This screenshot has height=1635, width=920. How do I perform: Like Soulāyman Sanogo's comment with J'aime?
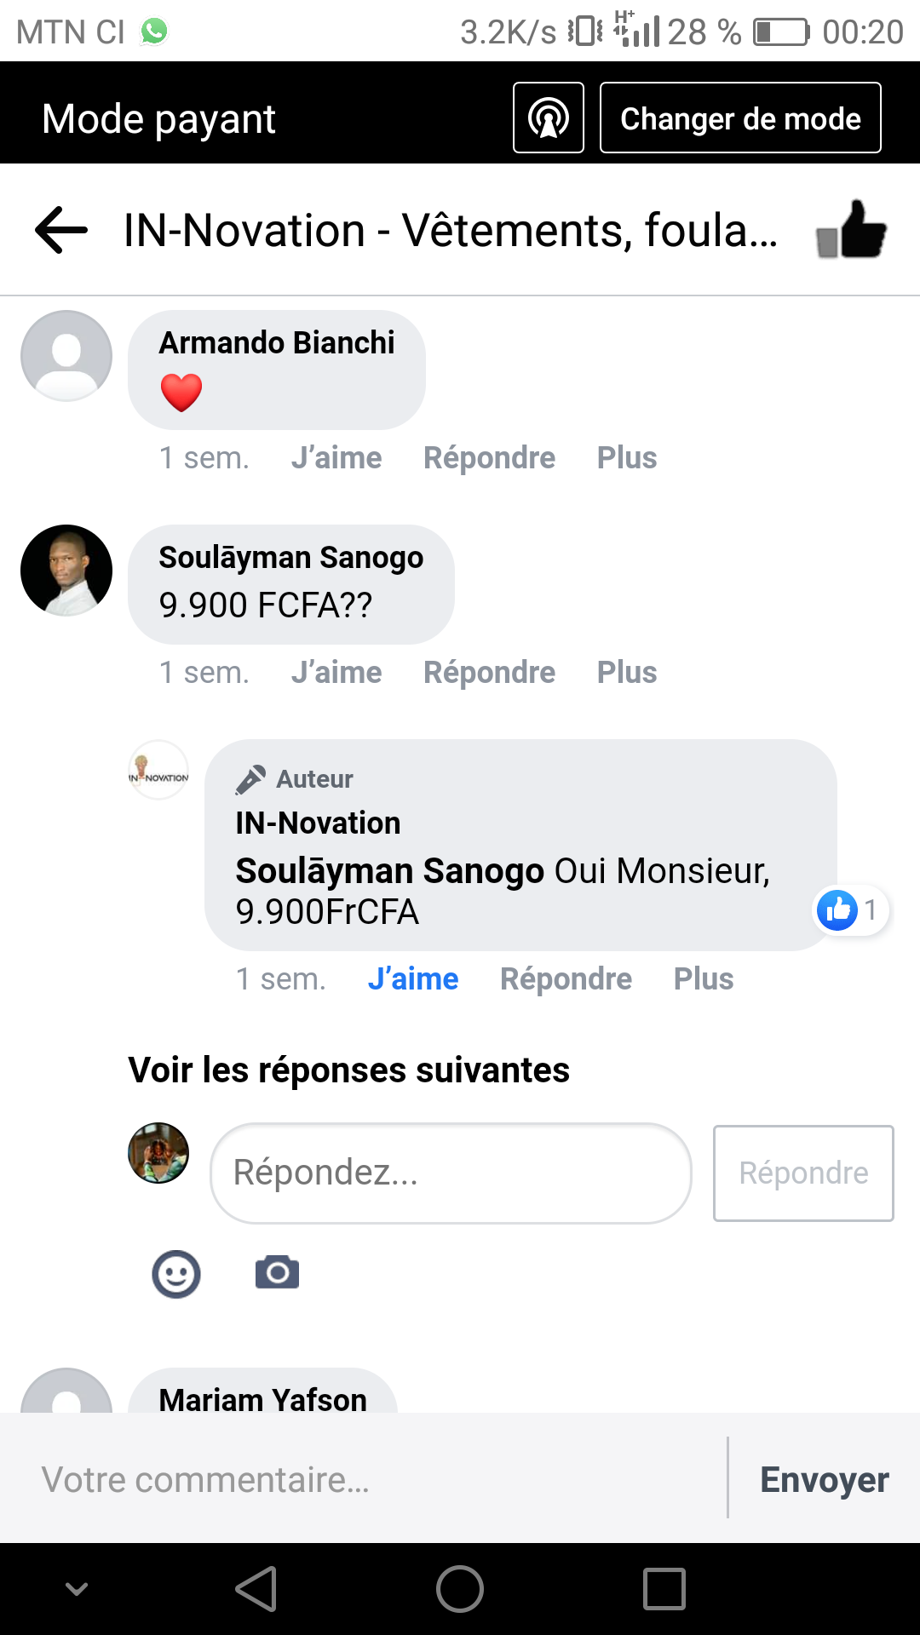click(x=336, y=673)
